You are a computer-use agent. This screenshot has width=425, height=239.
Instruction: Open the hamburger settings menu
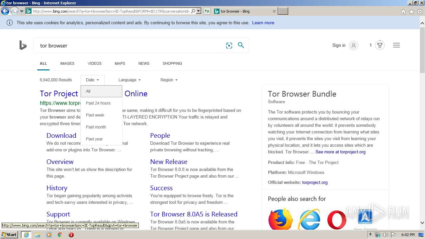pyautogui.click(x=396, y=45)
